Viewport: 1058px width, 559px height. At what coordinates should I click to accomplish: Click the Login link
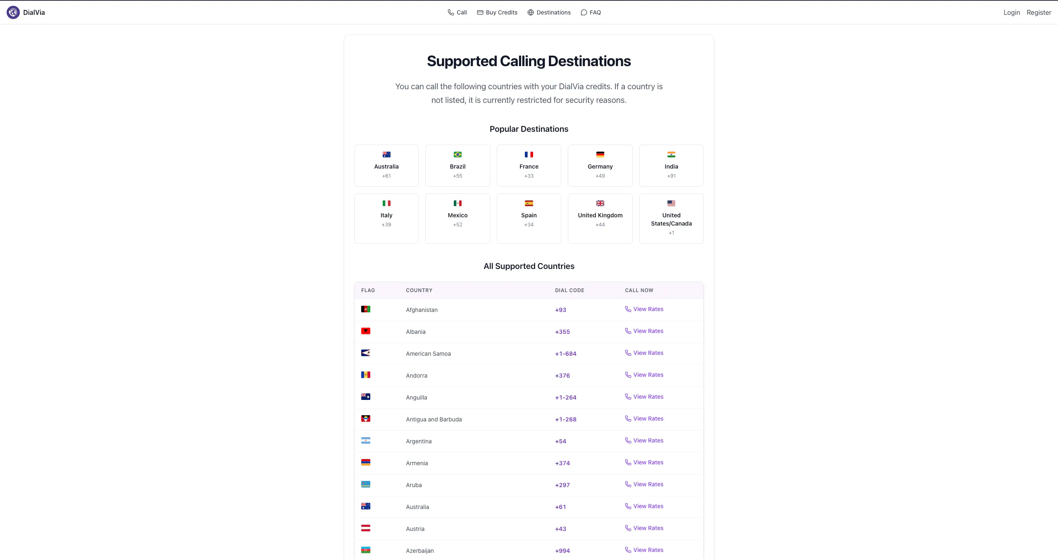pos(1011,12)
